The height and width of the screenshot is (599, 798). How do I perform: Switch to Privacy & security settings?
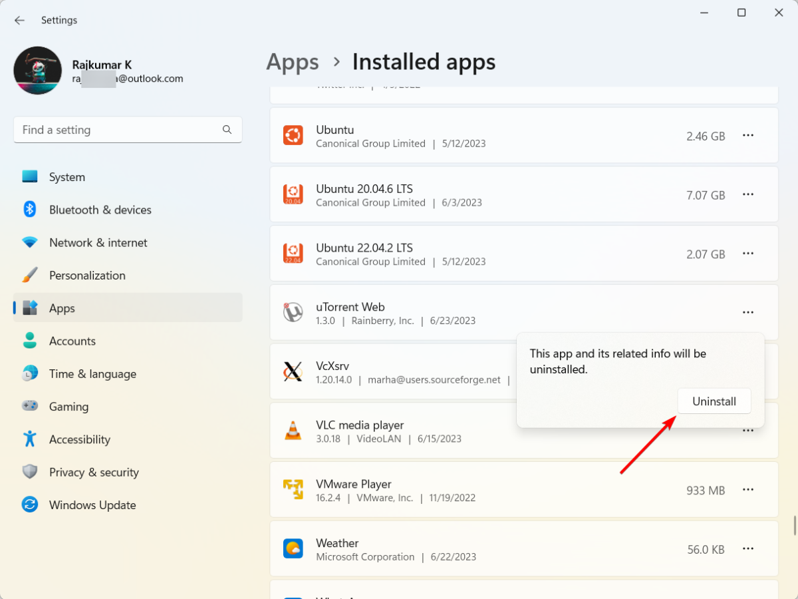(x=94, y=472)
